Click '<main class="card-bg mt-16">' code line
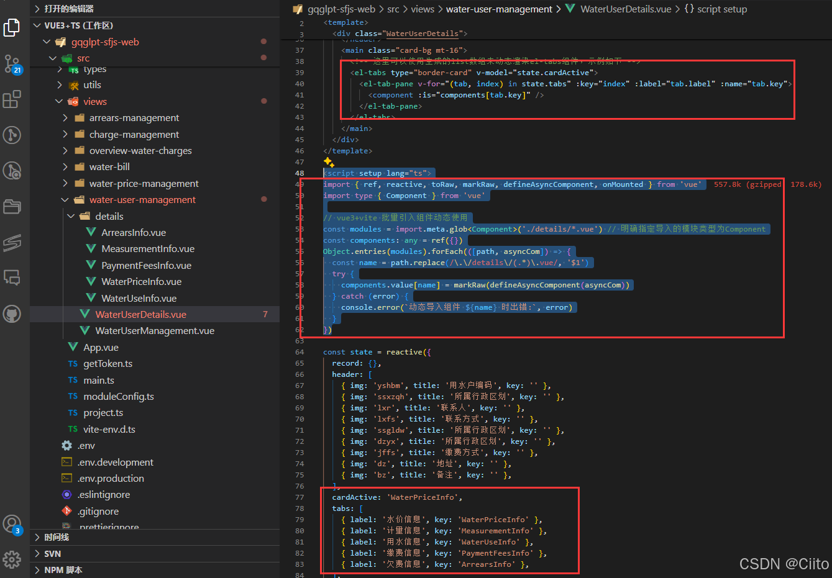Viewport: 832px width, 578px height. point(404,50)
